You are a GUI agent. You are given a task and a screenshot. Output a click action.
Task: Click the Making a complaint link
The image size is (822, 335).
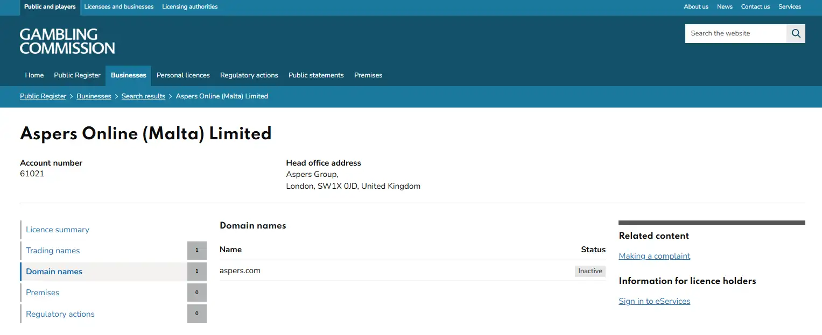click(x=655, y=256)
